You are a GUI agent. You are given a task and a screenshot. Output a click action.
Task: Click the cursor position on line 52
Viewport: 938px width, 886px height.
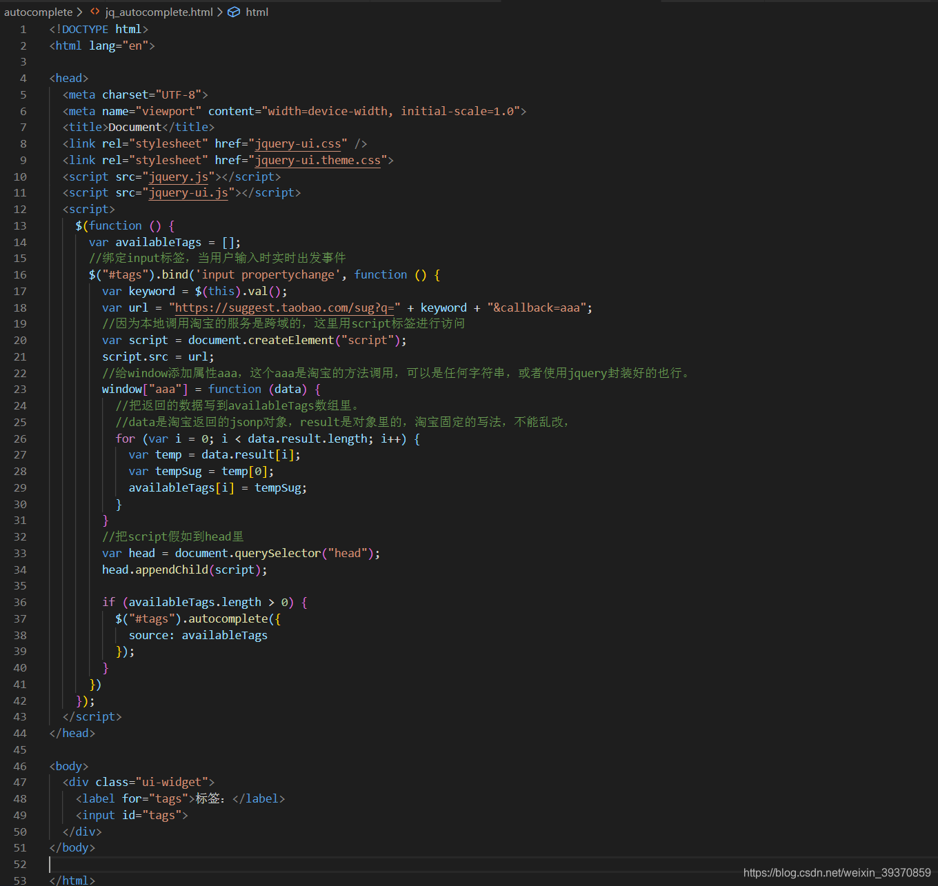coord(49,864)
